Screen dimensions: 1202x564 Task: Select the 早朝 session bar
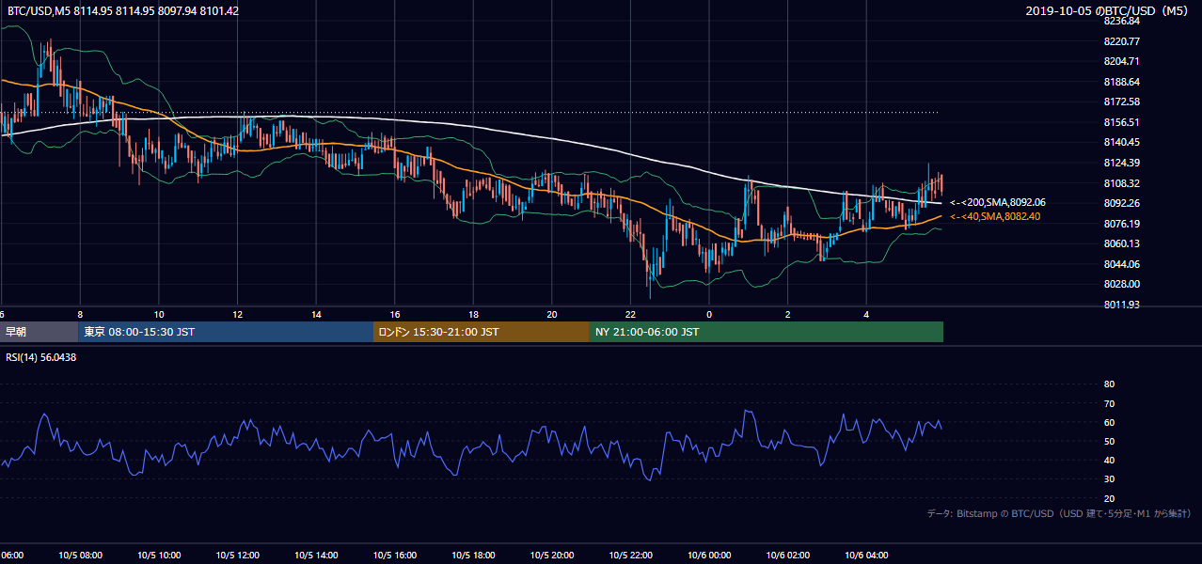tap(39, 332)
